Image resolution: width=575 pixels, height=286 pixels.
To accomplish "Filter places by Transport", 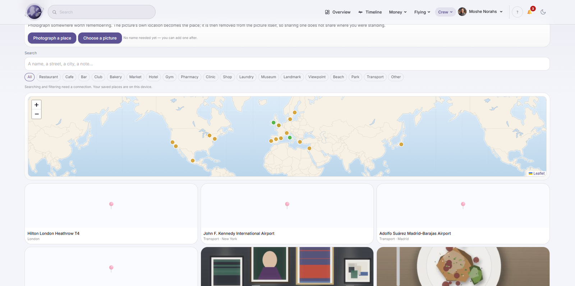I will [375, 77].
